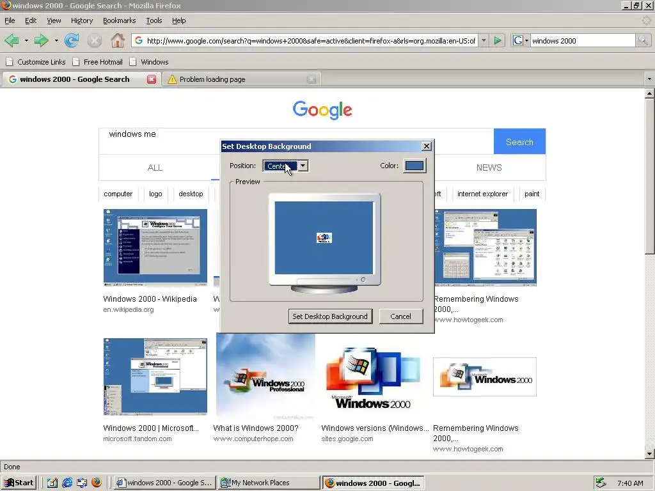Click the blue Google Search button
The image size is (655, 491).
(519, 141)
